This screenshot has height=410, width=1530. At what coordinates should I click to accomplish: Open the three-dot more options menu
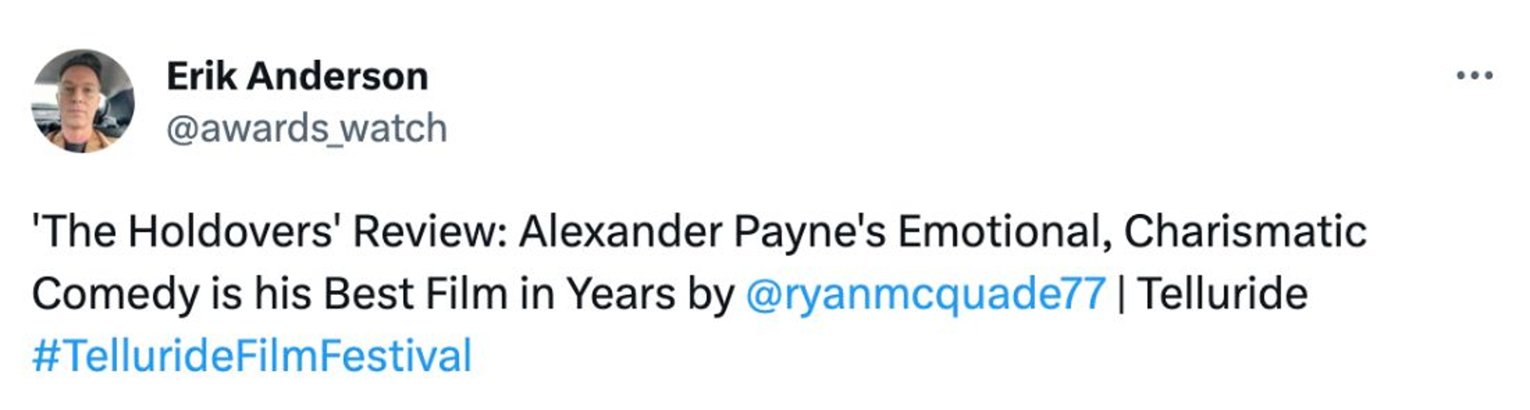point(1475,75)
